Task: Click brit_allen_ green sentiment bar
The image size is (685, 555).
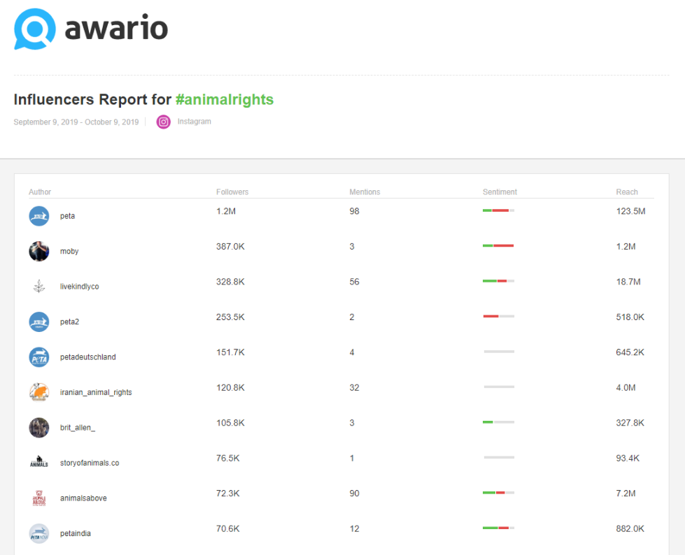Action: (488, 422)
